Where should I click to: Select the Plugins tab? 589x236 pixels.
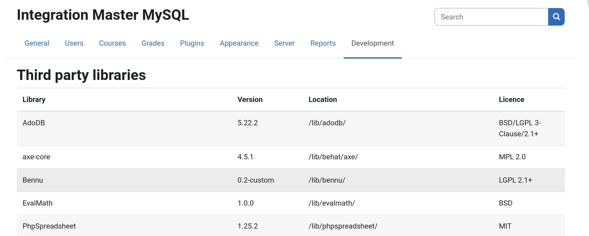(192, 43)
